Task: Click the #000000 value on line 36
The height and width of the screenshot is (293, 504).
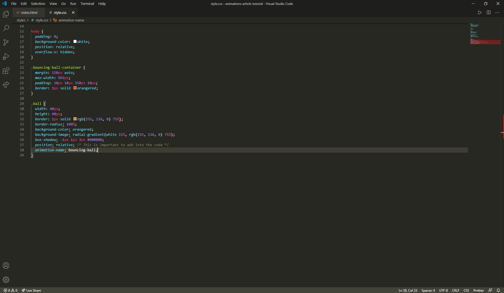Action: 94,140
